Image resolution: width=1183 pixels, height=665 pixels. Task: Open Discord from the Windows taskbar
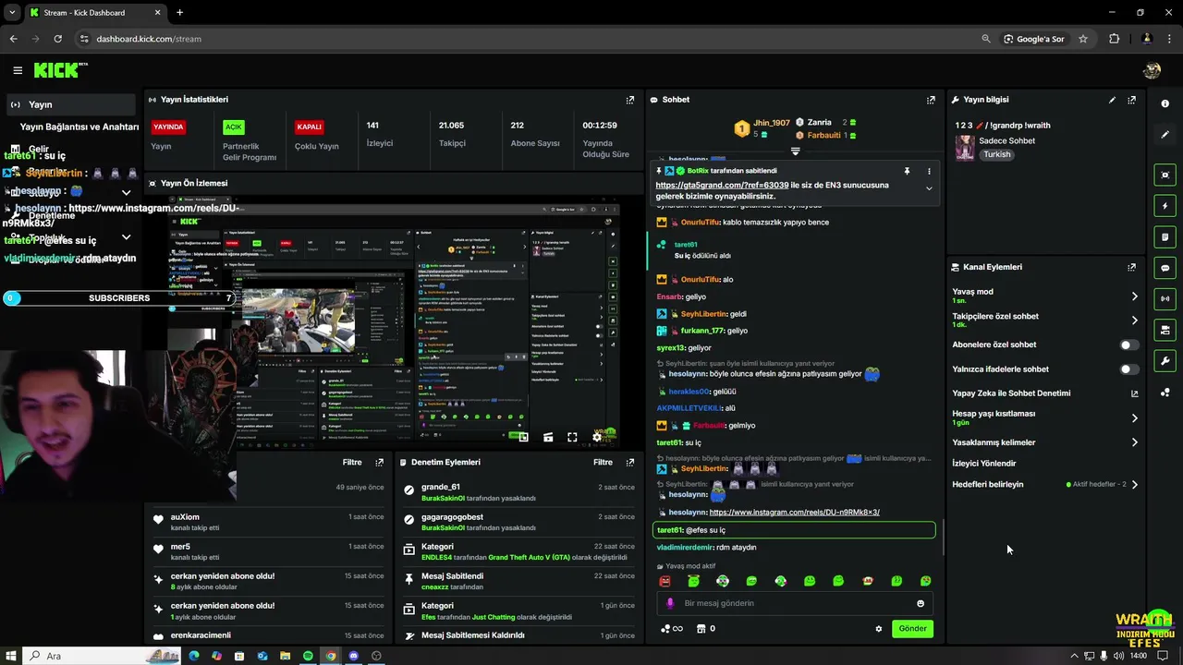click(x=353, y=656)
